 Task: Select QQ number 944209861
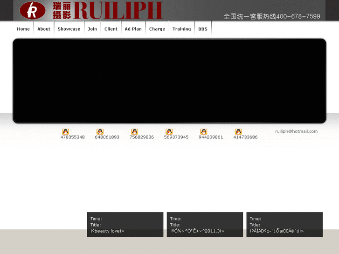(x=211, y=137)
